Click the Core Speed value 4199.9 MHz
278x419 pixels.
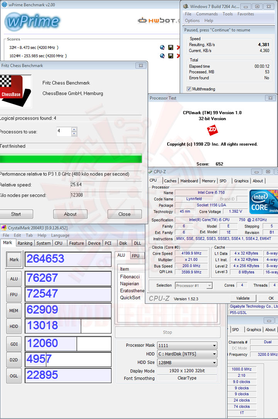click(191, 253)
